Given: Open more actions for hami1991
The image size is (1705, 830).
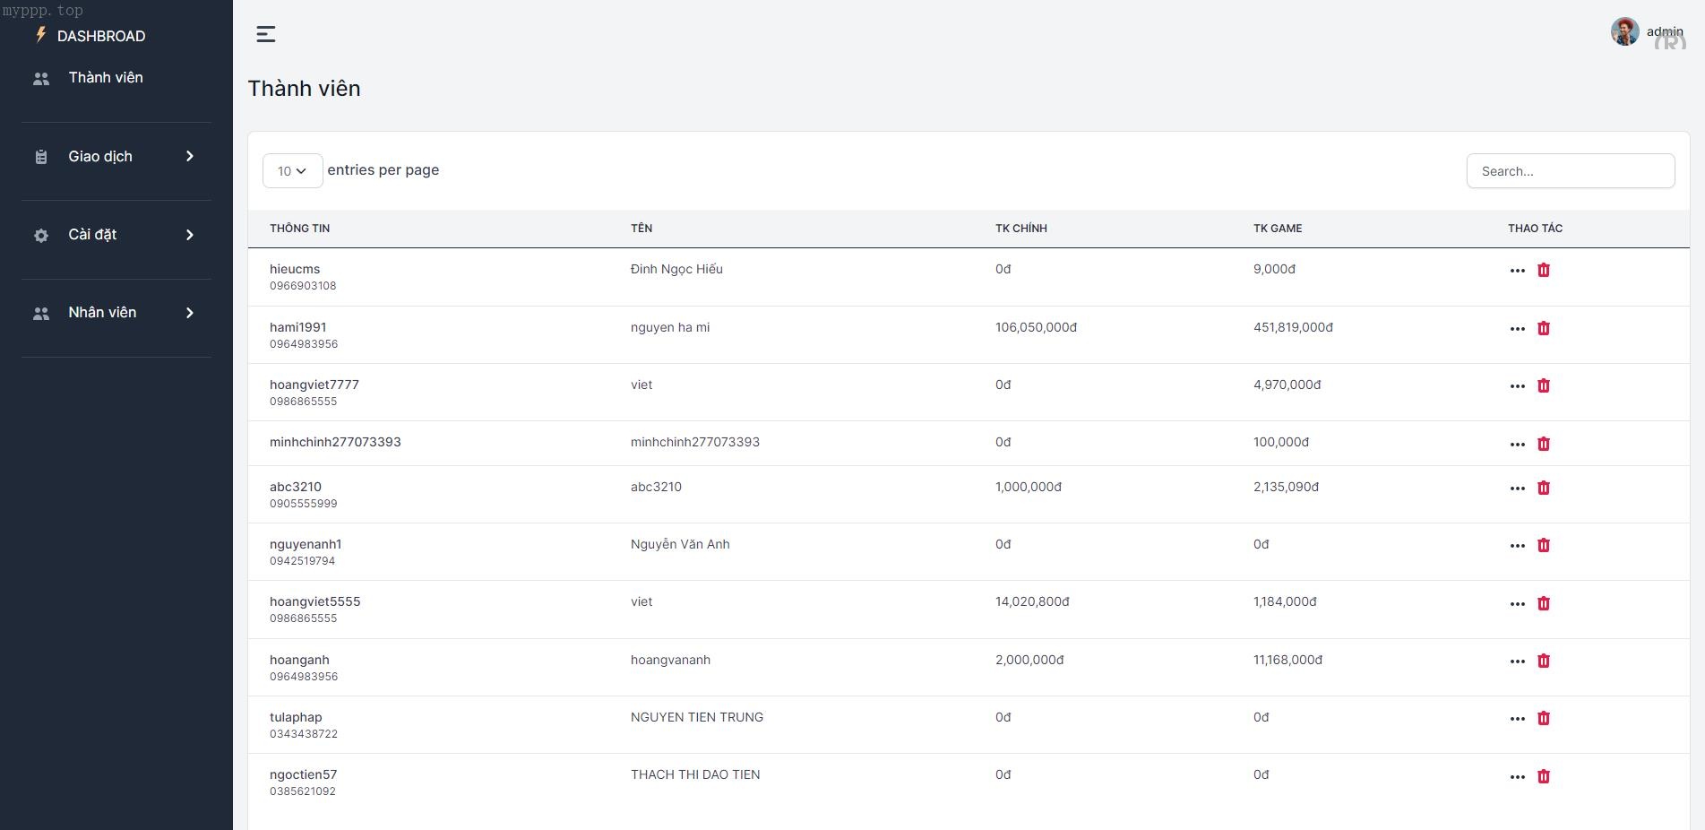Looking at the screenshot, I should [x=1517, y=329].
